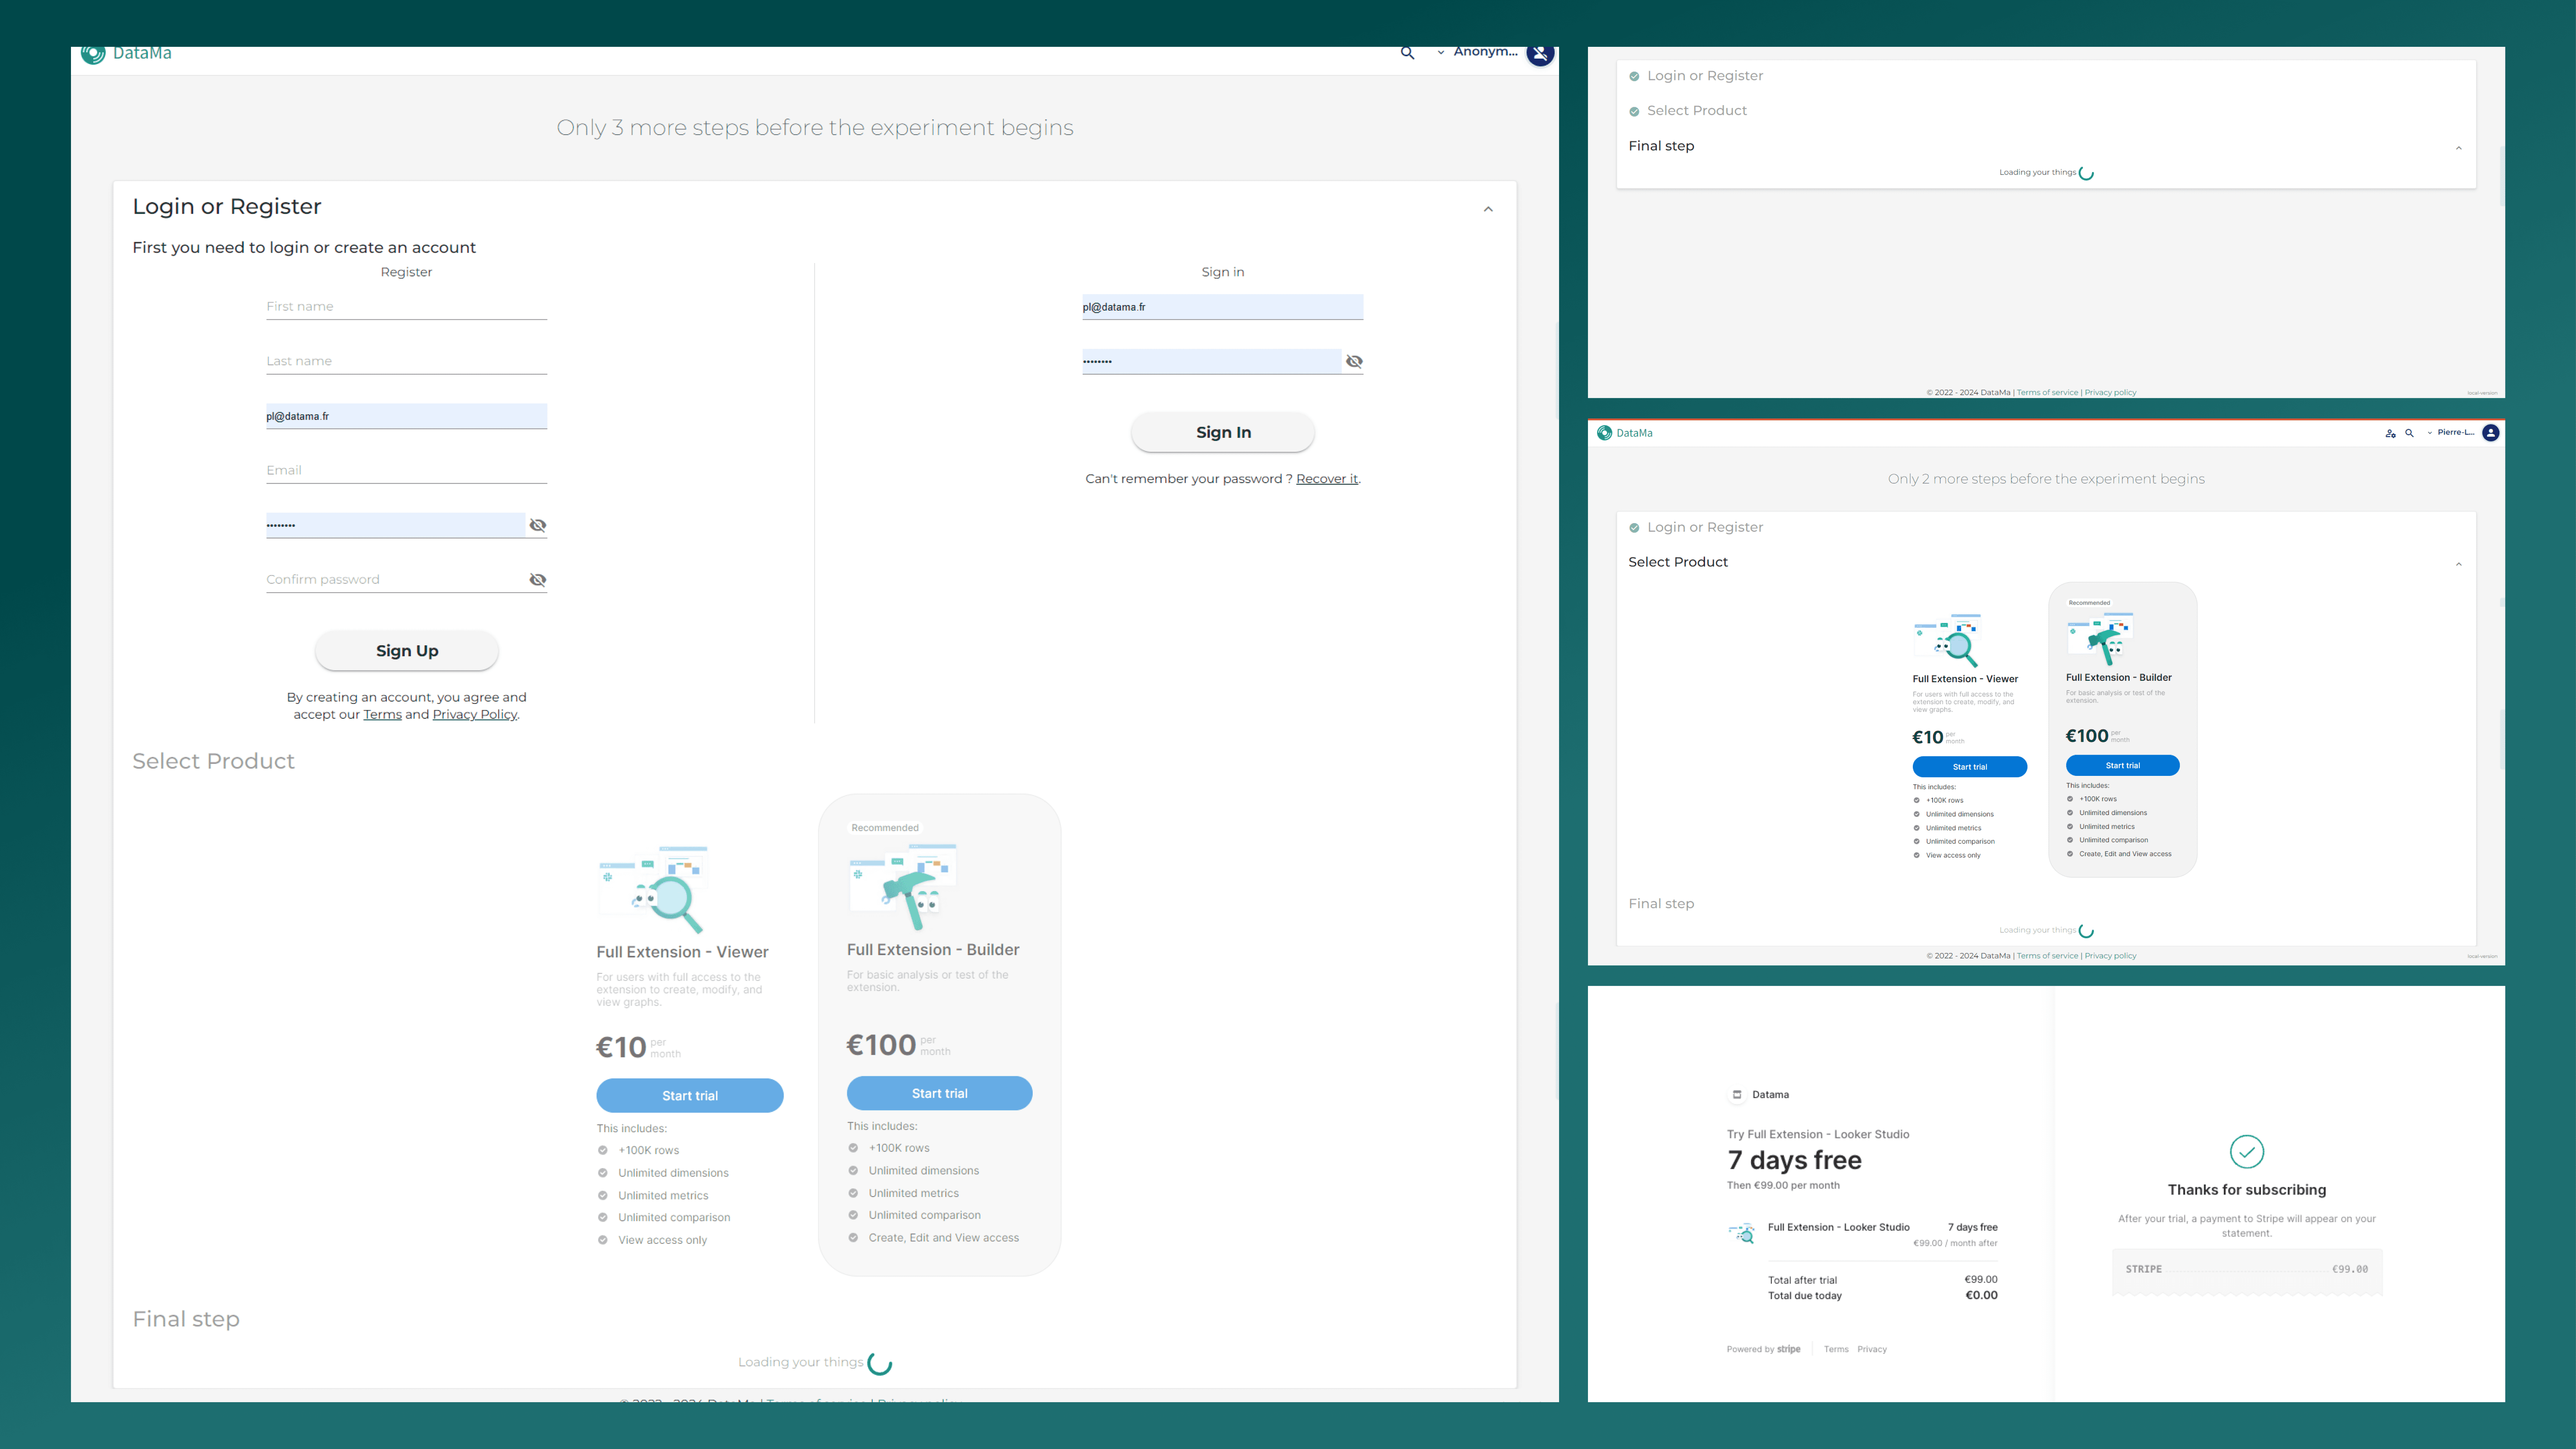This screenshot has height=1449, width=2576.
Task: Open the Terms link under Sign Up
Action: [x=382, y=715]
